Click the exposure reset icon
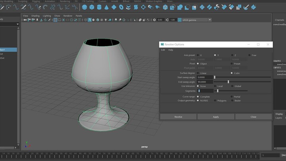Image resolution: width=286 pixels, height=161 pixels. coord(154,20)
